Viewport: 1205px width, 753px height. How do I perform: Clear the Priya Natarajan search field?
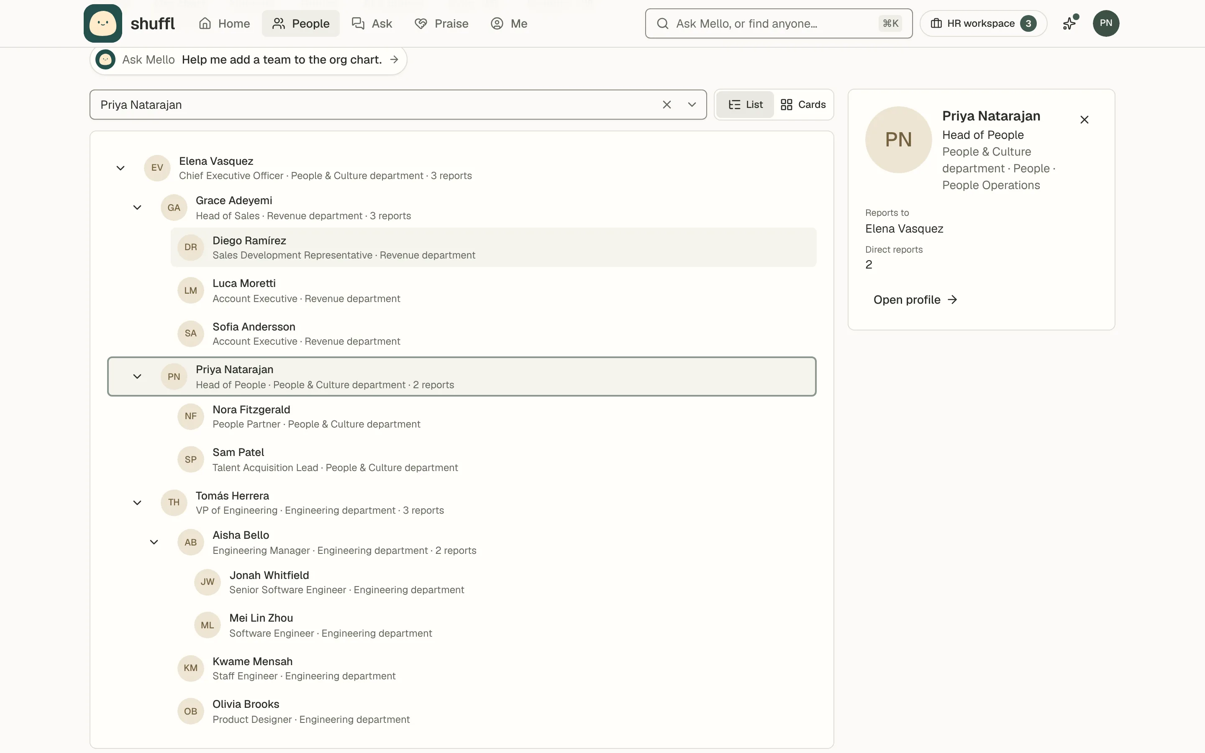click(x=667, y=105)
